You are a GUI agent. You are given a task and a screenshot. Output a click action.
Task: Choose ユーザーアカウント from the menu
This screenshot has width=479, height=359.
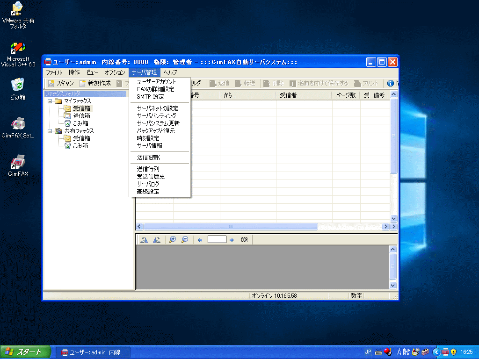[x=160, y=82]
